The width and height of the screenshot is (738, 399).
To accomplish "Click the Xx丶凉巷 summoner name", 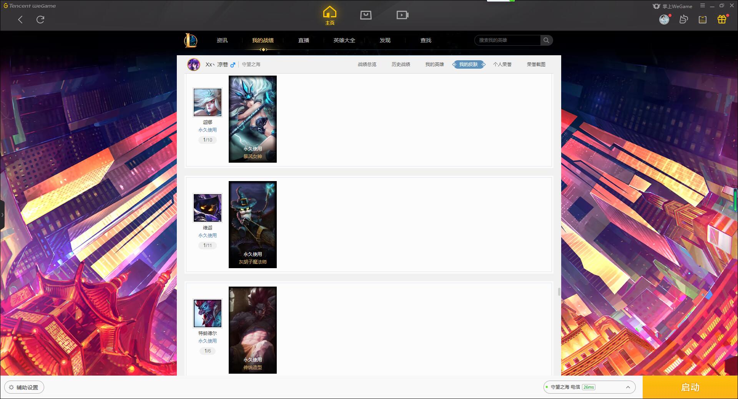I will pyautogui.click(x=217, y=64).
